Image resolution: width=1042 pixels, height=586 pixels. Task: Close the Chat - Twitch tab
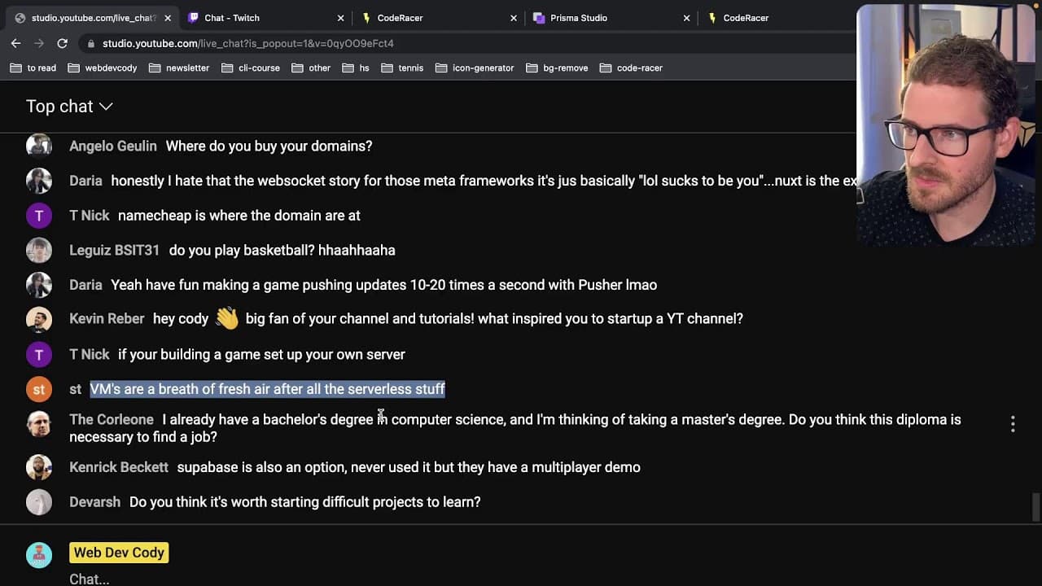pyautogui.click(x=340, y=18)
